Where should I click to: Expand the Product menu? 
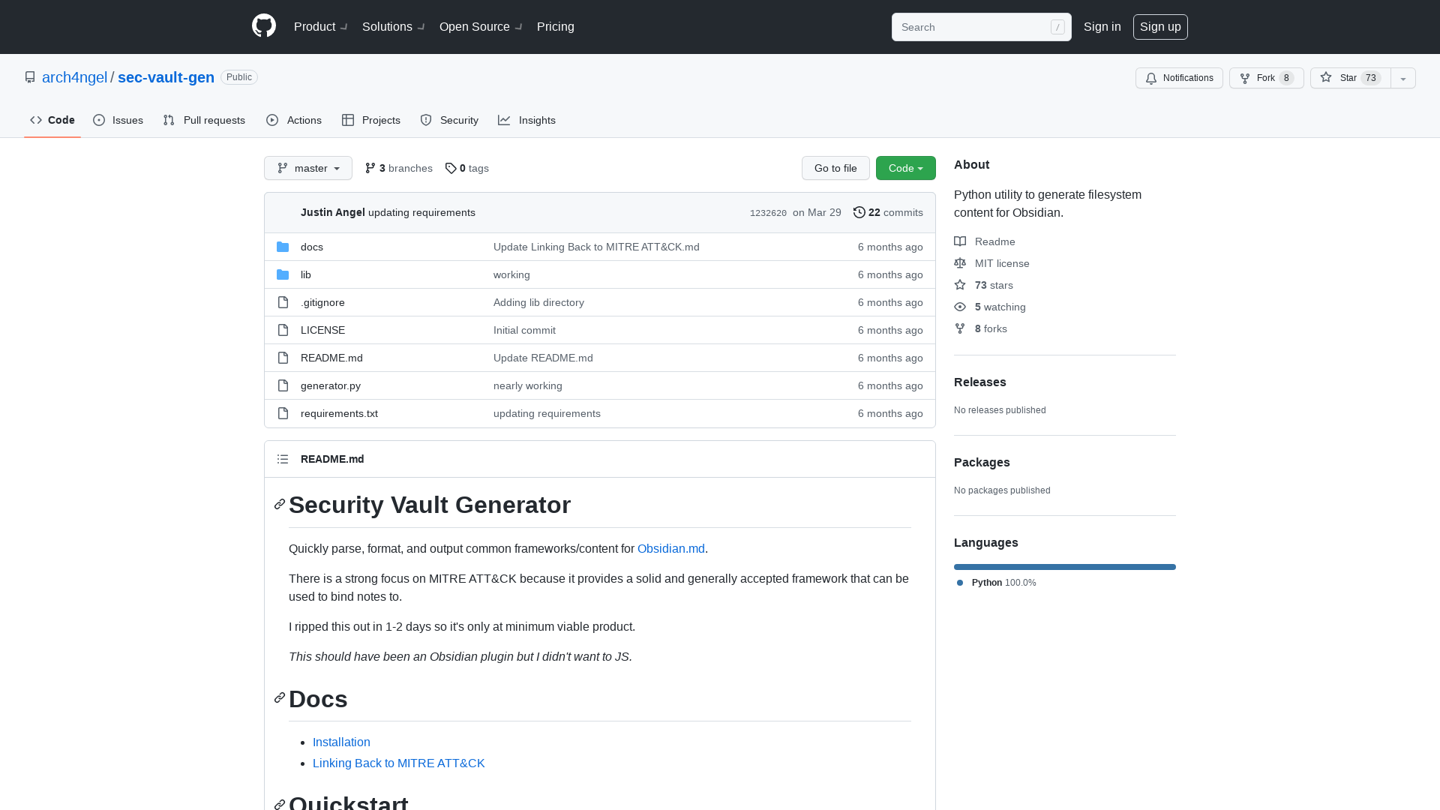[320, 27]
